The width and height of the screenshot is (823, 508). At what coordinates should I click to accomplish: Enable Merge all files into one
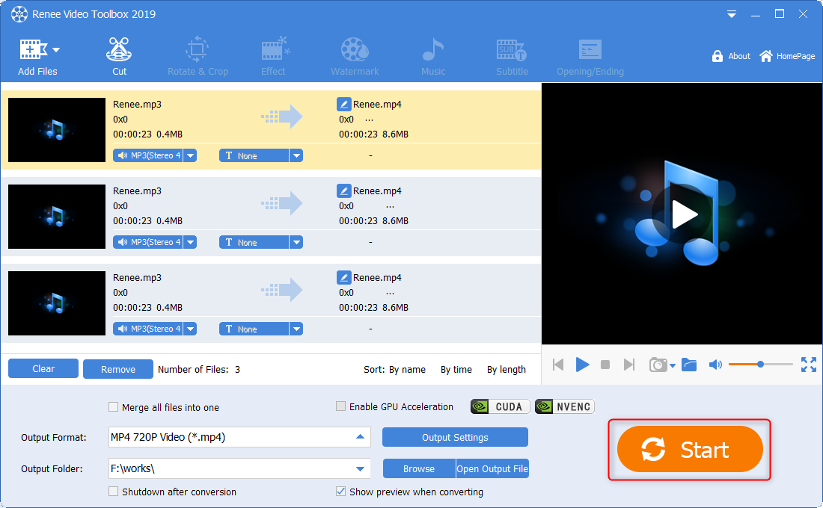click(x=114, y=407)
